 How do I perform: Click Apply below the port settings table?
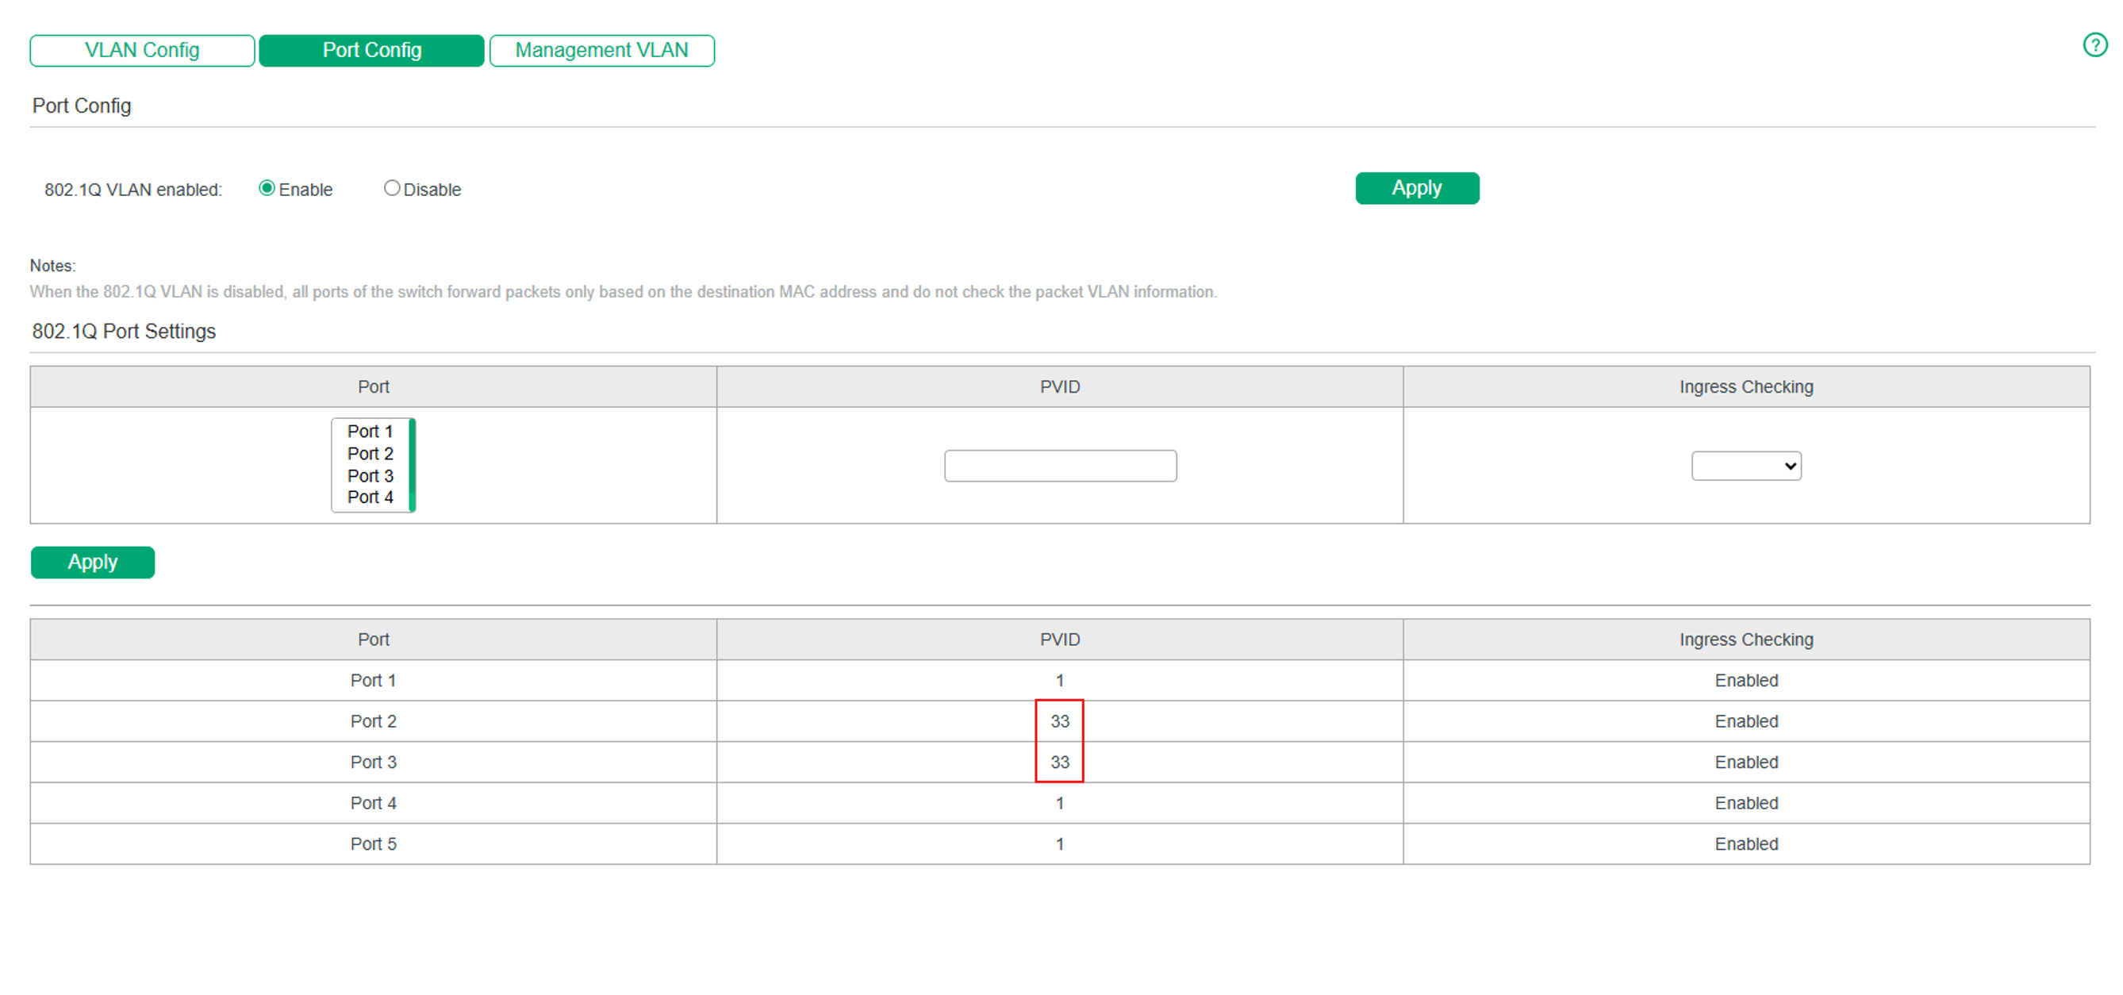[x=92, y=563]
